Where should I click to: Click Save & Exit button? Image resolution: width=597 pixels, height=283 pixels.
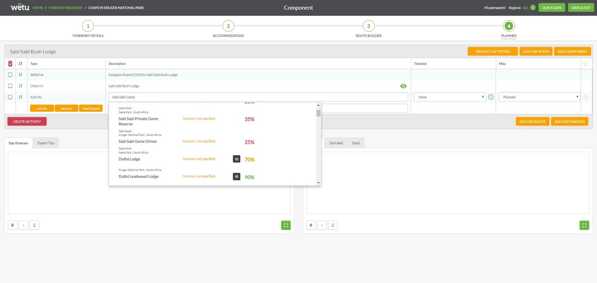581,7
